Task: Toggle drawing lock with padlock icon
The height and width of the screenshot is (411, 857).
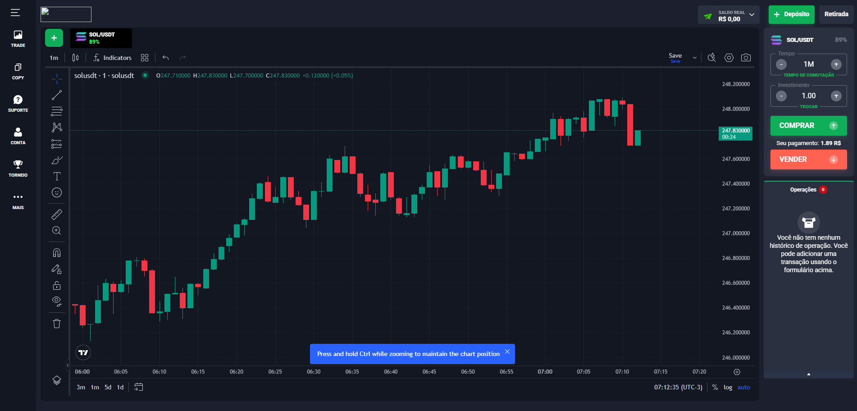Action: (57, 285)
